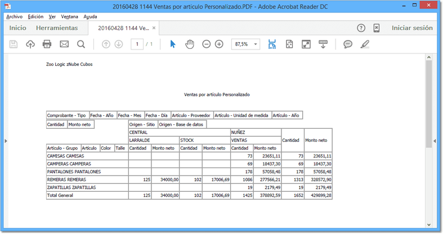Enter full screen mode icon
The width and height of the screenshot is (443, 234).
point(306,44)
